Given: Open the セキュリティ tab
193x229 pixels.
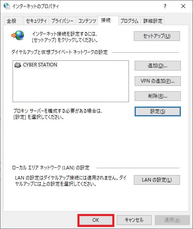Looking at the screenshot, I should click(x=36, y=21).
